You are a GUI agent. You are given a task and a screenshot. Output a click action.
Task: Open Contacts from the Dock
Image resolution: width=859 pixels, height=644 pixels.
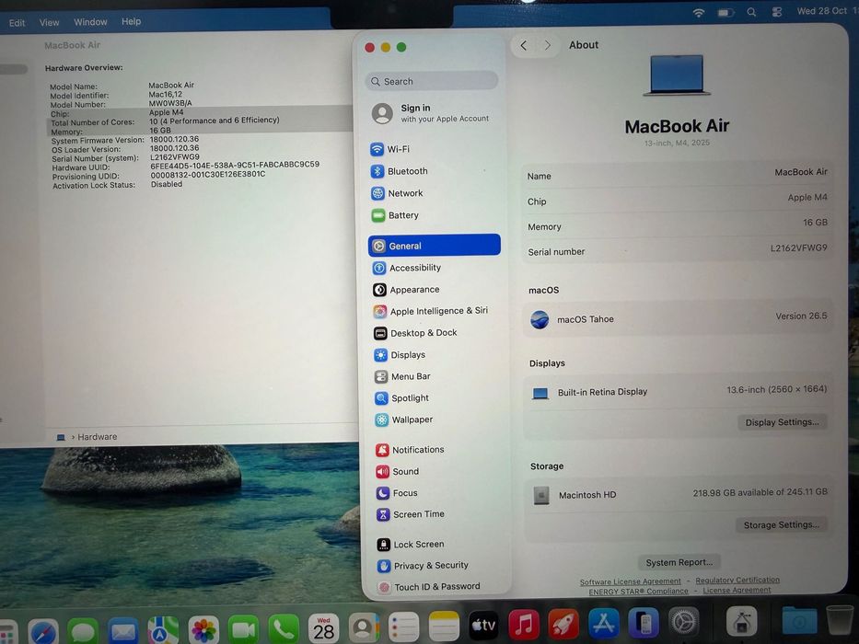[364, 627]
